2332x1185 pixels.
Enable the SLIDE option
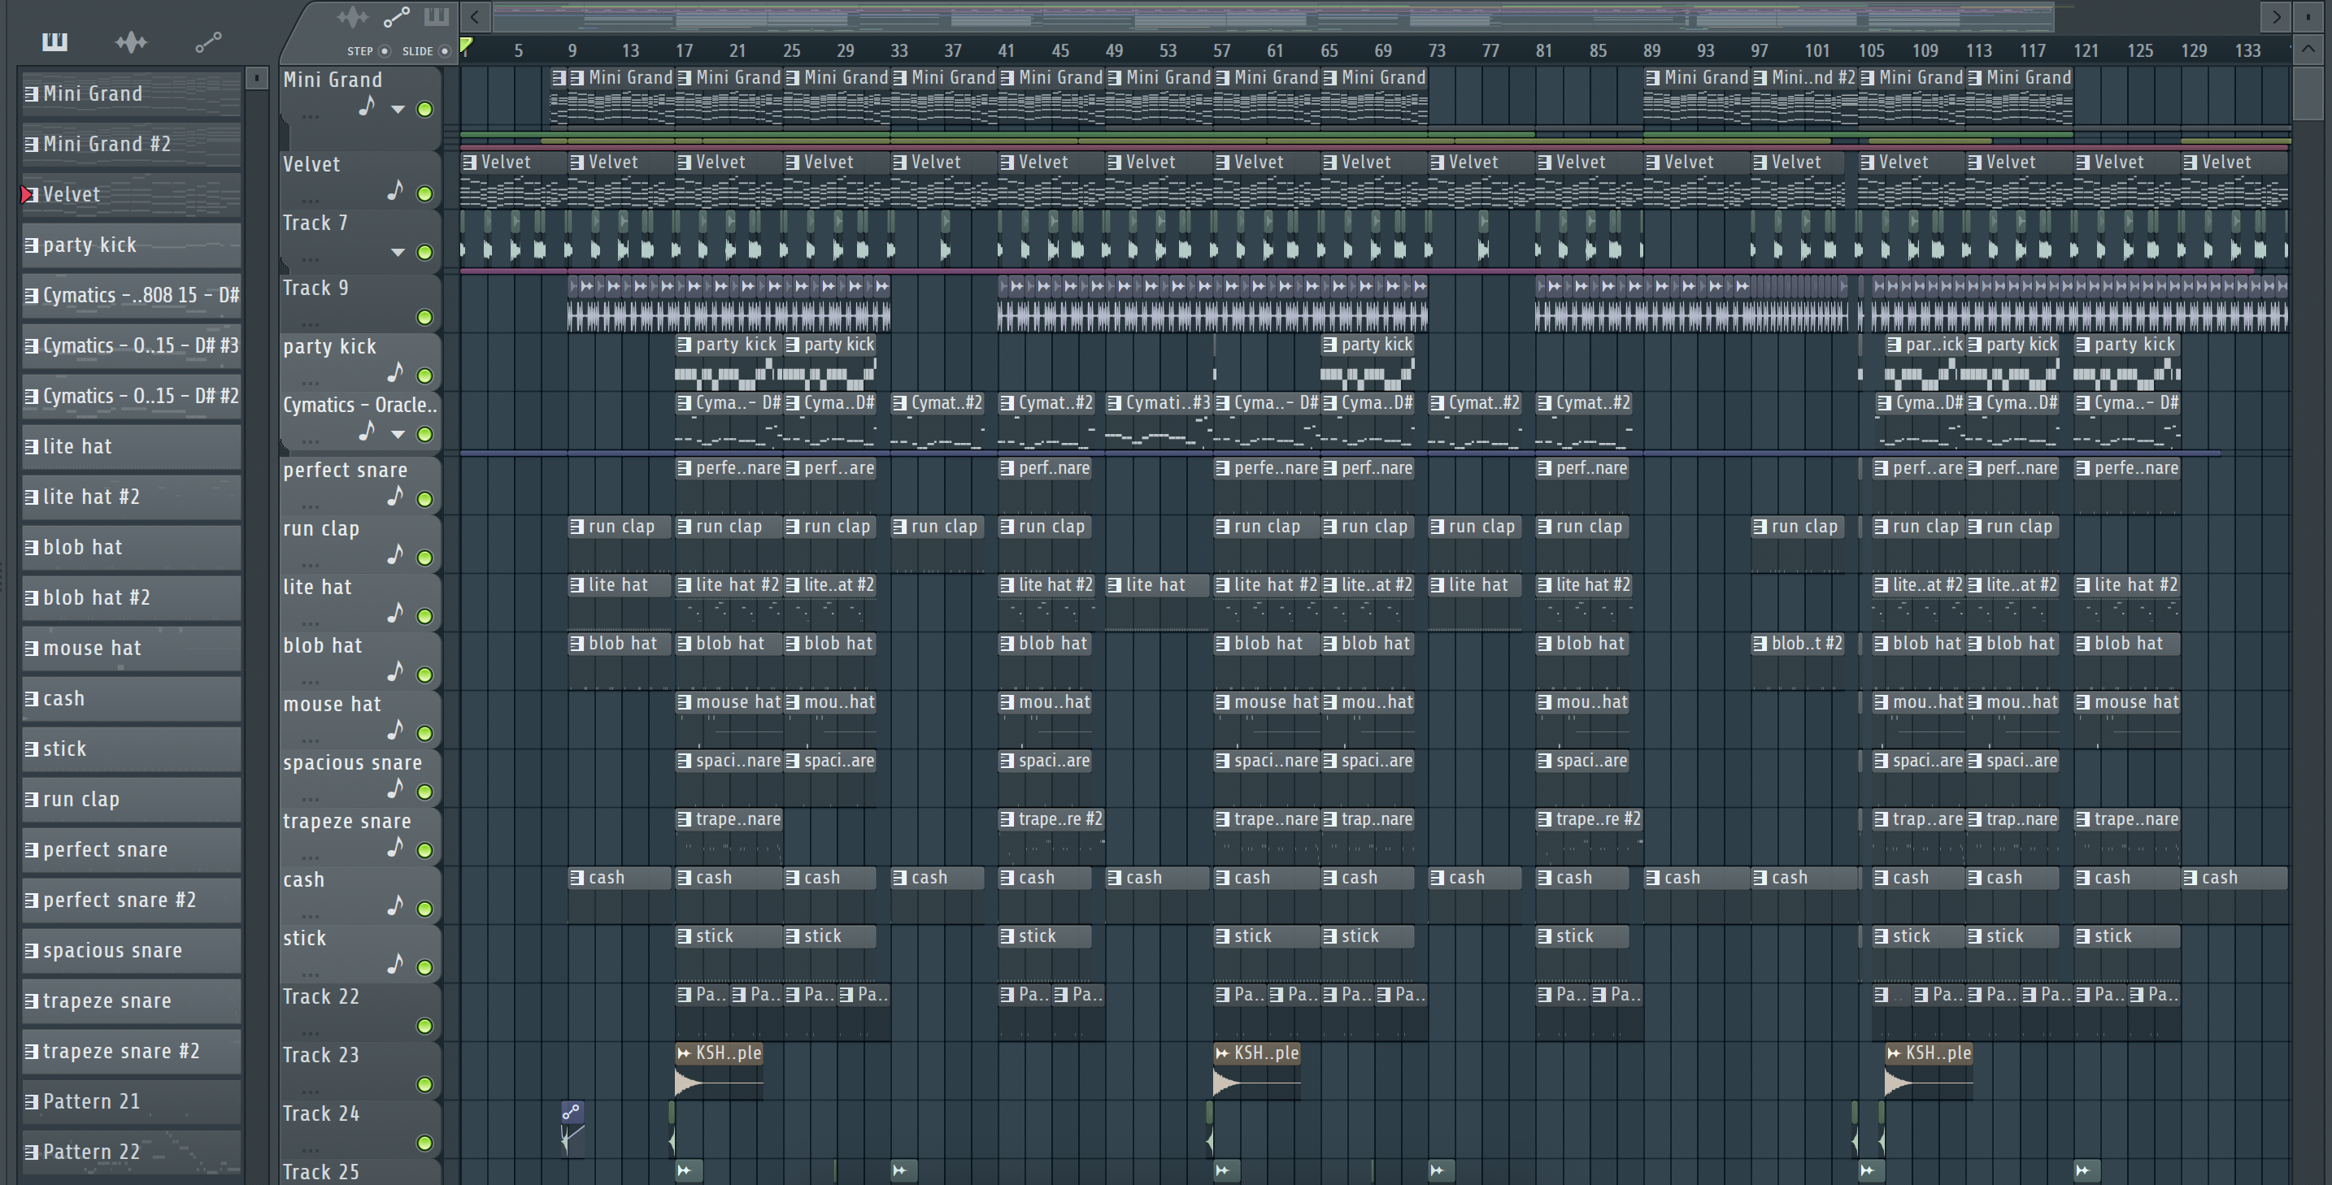coord(445,51)
